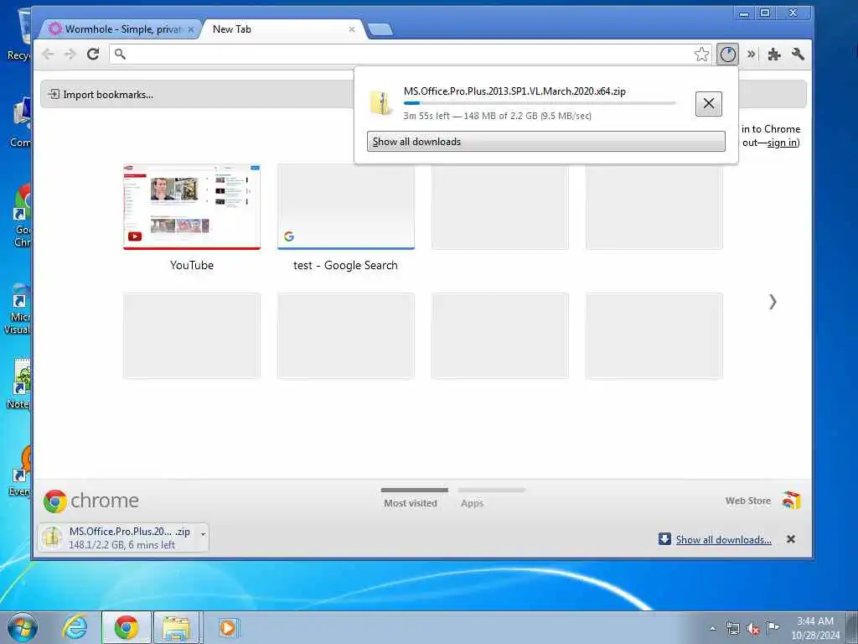The height and width of the screenshot is (644, 858).
Task: Click the Web Store icon
Action: [x=791, y=501]
